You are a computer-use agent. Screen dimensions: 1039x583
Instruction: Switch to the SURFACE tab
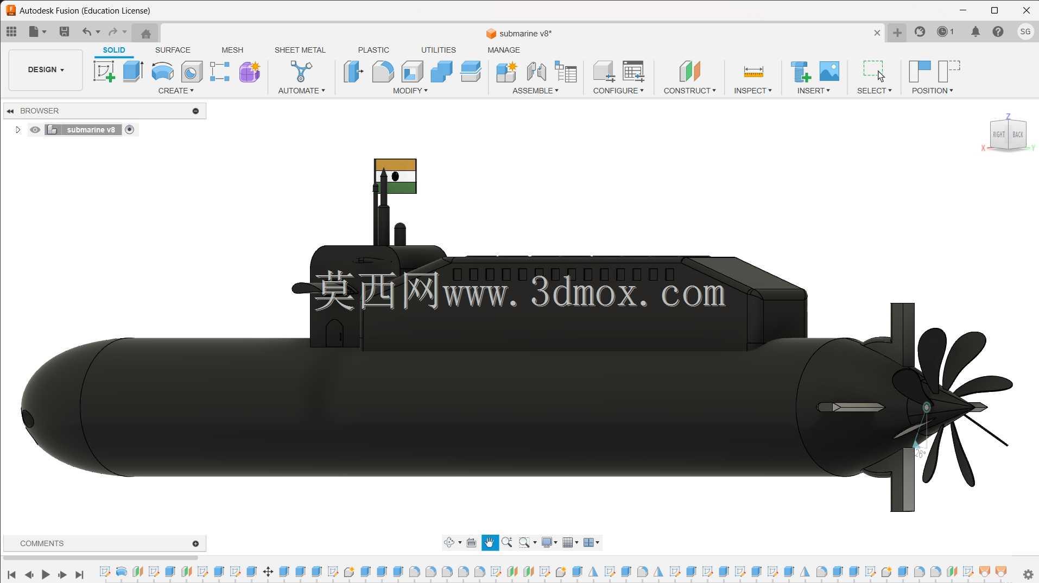point(173,50)
